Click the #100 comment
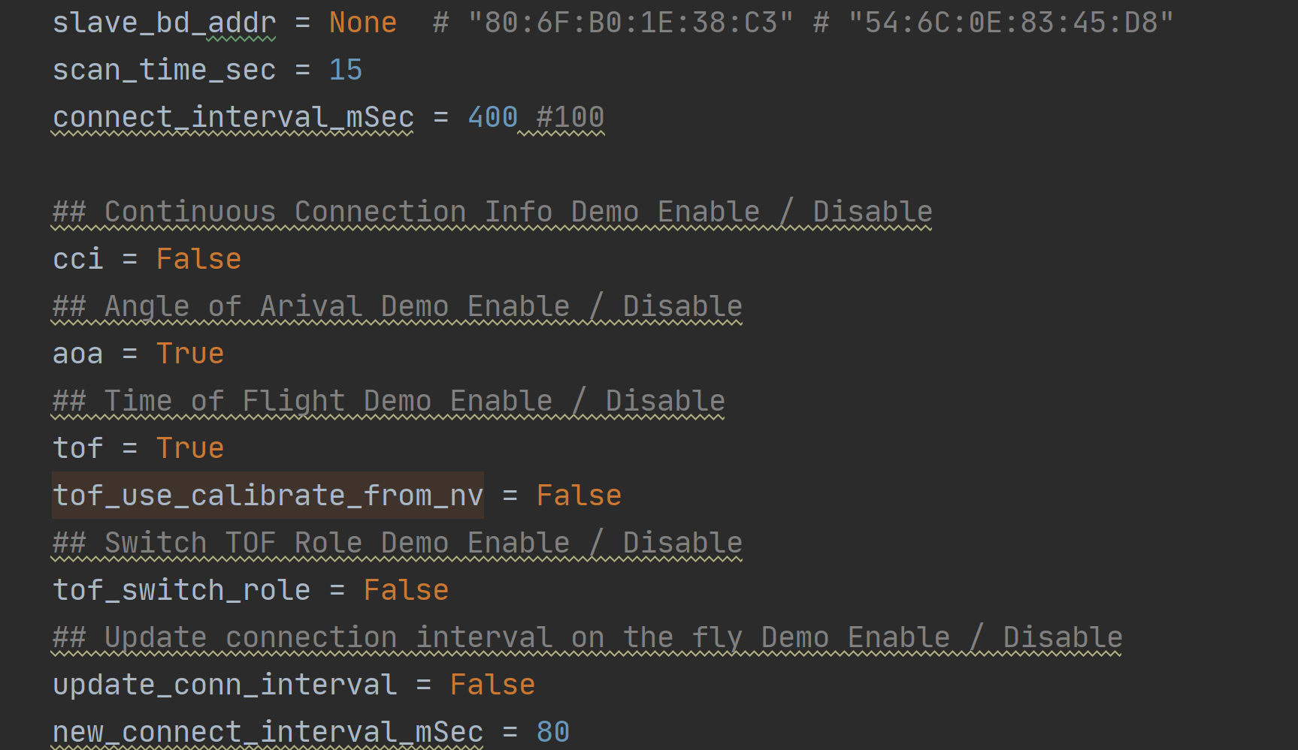Screen dimensions: 1298x750 click(x=570, y=118)
